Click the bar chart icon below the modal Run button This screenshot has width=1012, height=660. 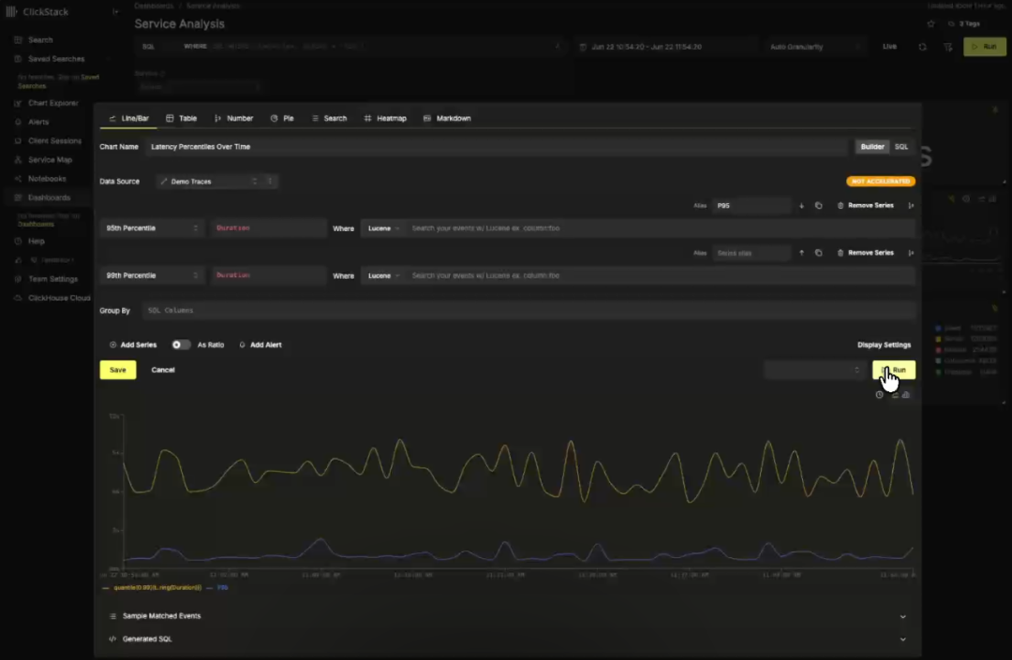[x=906, y=394]
